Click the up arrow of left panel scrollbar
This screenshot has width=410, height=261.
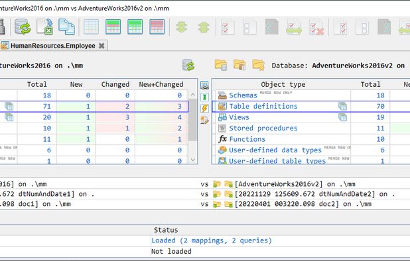tap(193, 95)
